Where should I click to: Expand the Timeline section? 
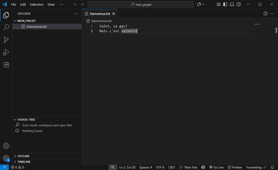[x=24, y=162]
